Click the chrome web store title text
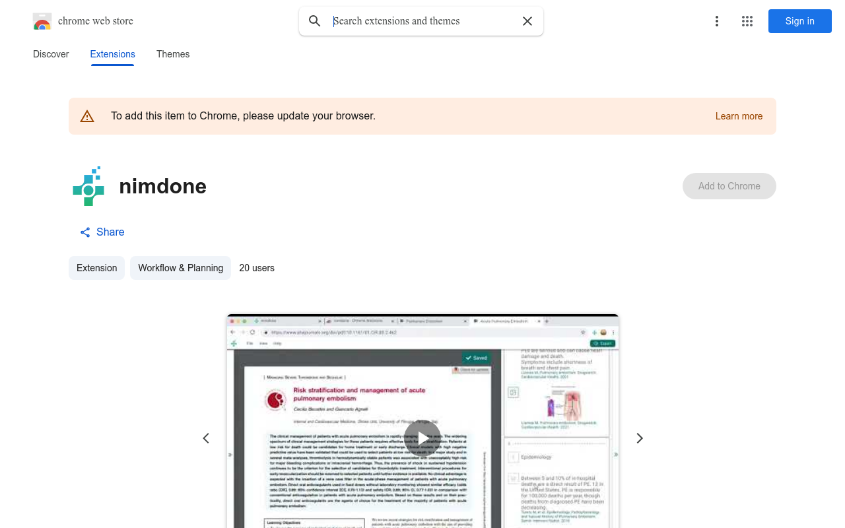The height and width of the screenshot is (528, 845). pos(96,21)
